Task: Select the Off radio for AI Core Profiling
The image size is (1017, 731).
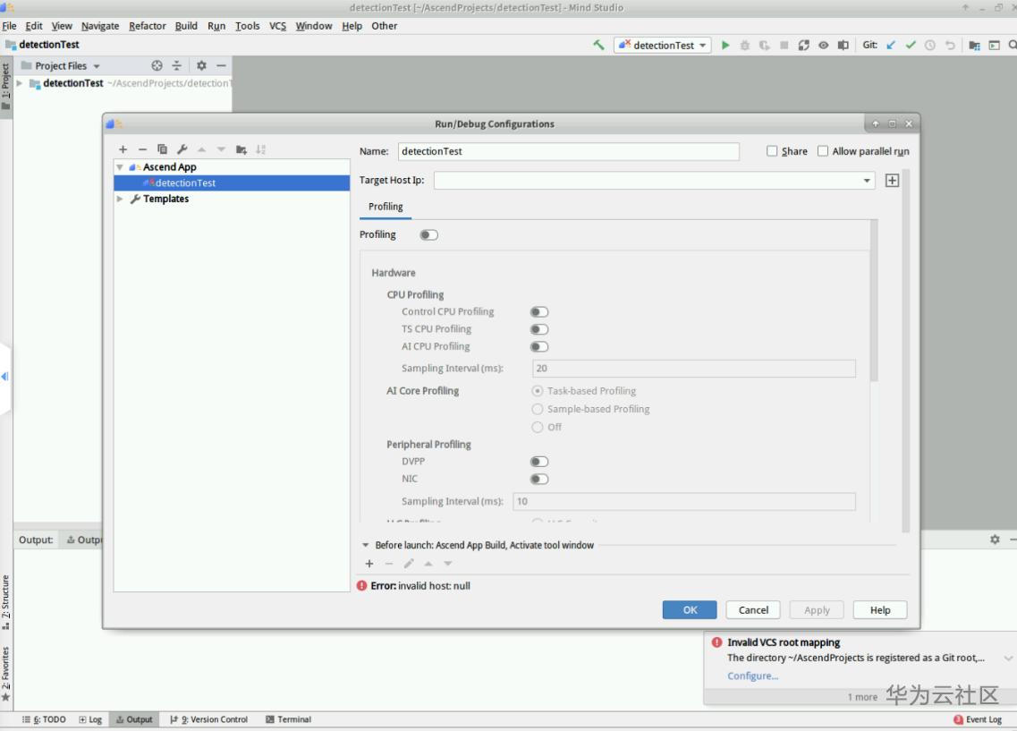Action: (537, 427)
